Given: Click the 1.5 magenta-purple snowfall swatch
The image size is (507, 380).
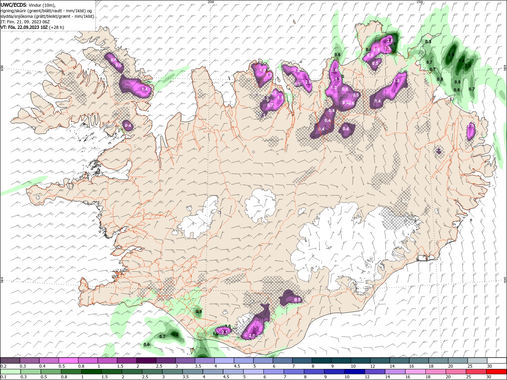Looking at the screenshot, I should [127, 361].
